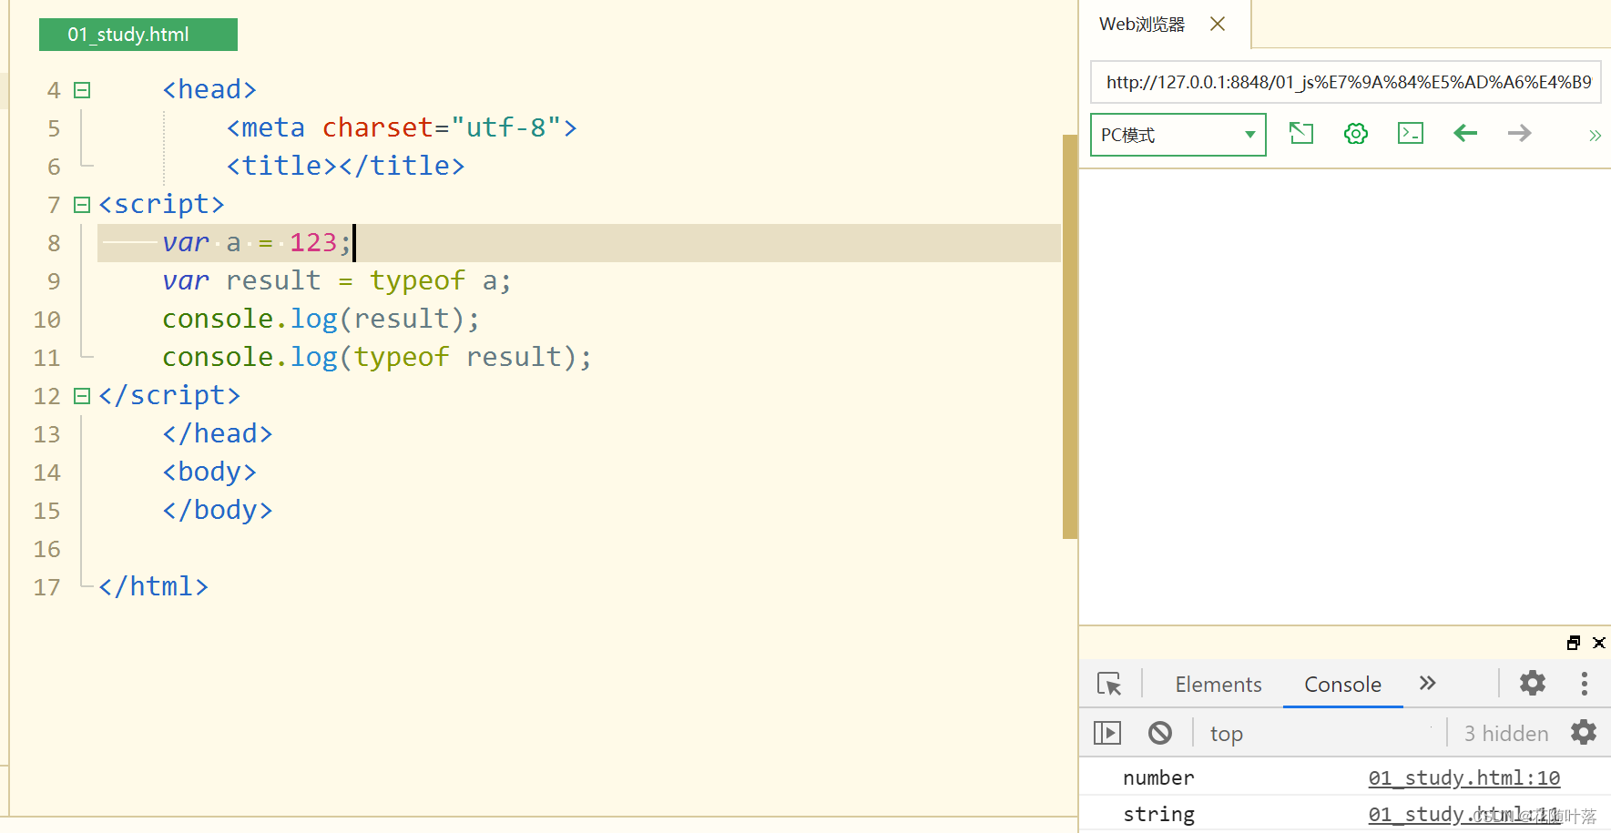Viewport: 1611px width, 833px height.
Task: Collapse the script fold on line 7
Action: pos(82,205)
